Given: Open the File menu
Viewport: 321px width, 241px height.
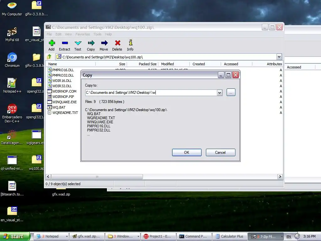Looking at the screenshot, I should point(49,34).
